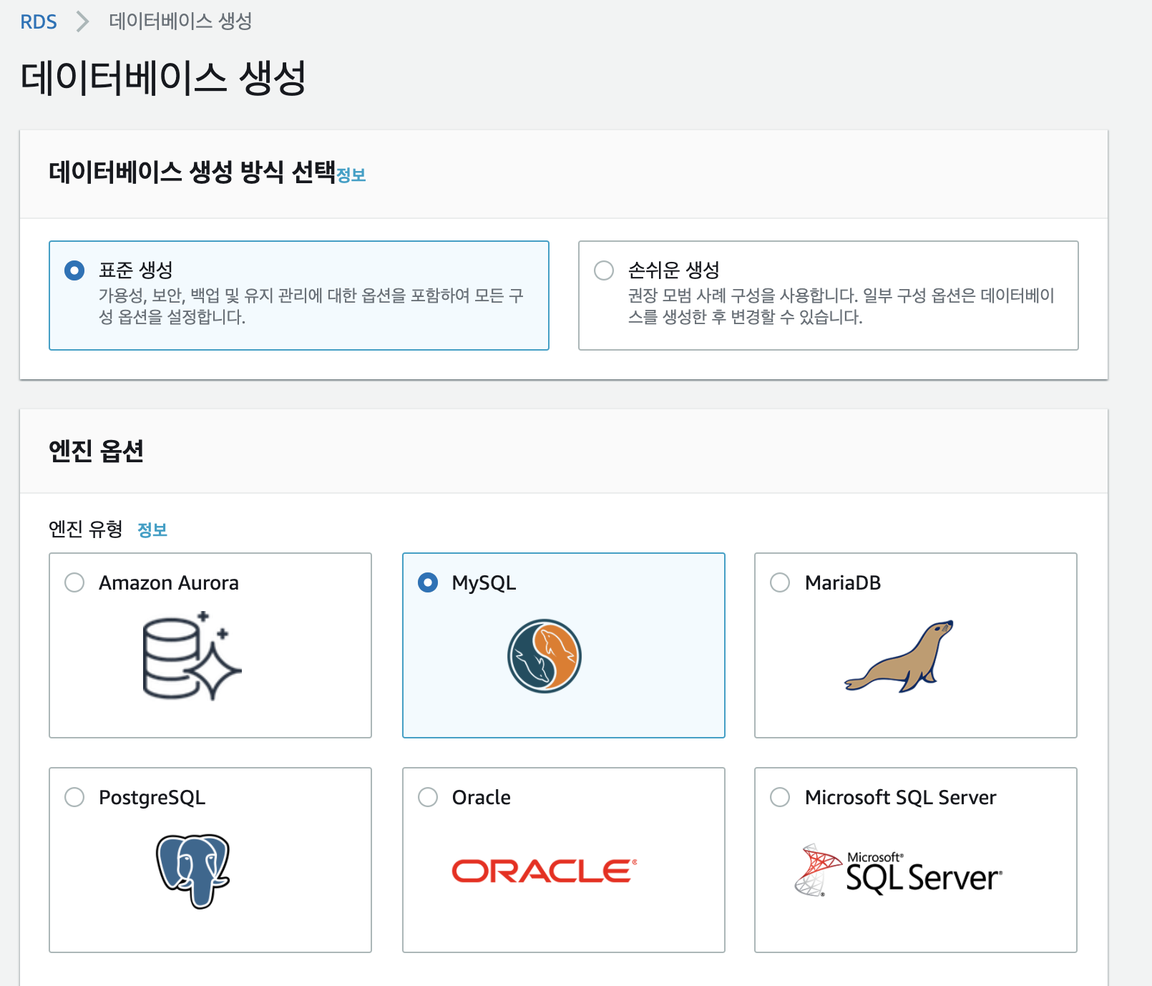Click the 데이터베이스 생성 방식 선택 heading

click(192, 172)
